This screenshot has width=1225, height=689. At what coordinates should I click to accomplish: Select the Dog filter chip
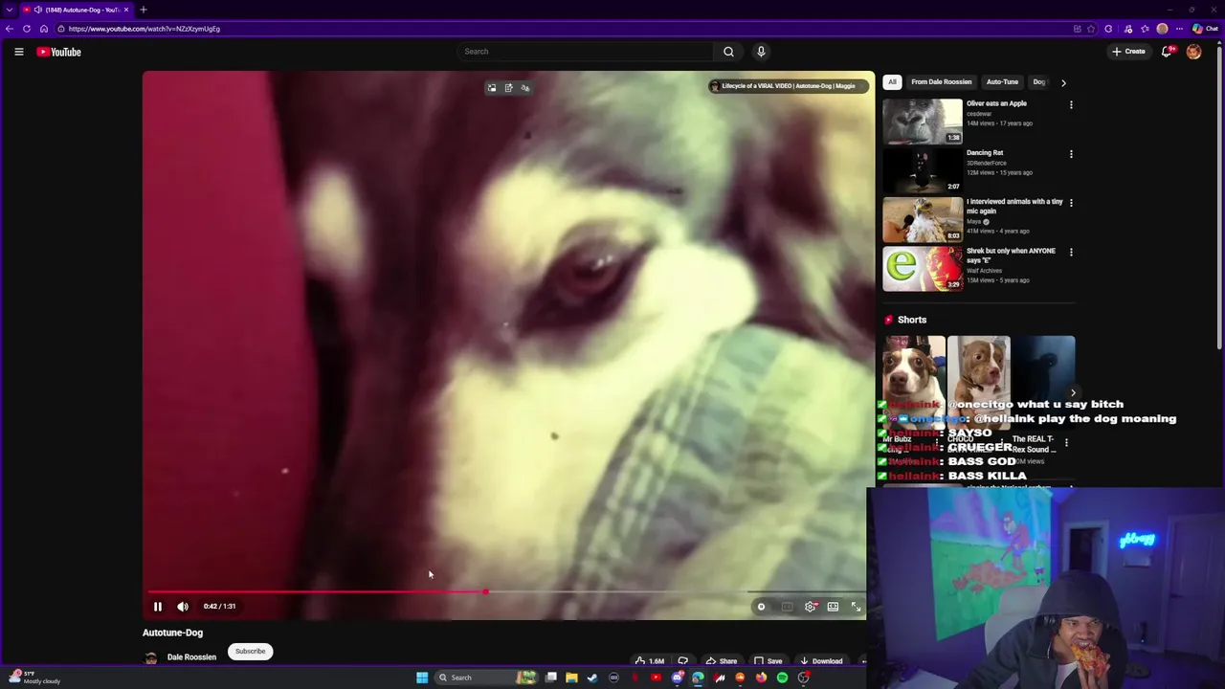point(1038,82)
